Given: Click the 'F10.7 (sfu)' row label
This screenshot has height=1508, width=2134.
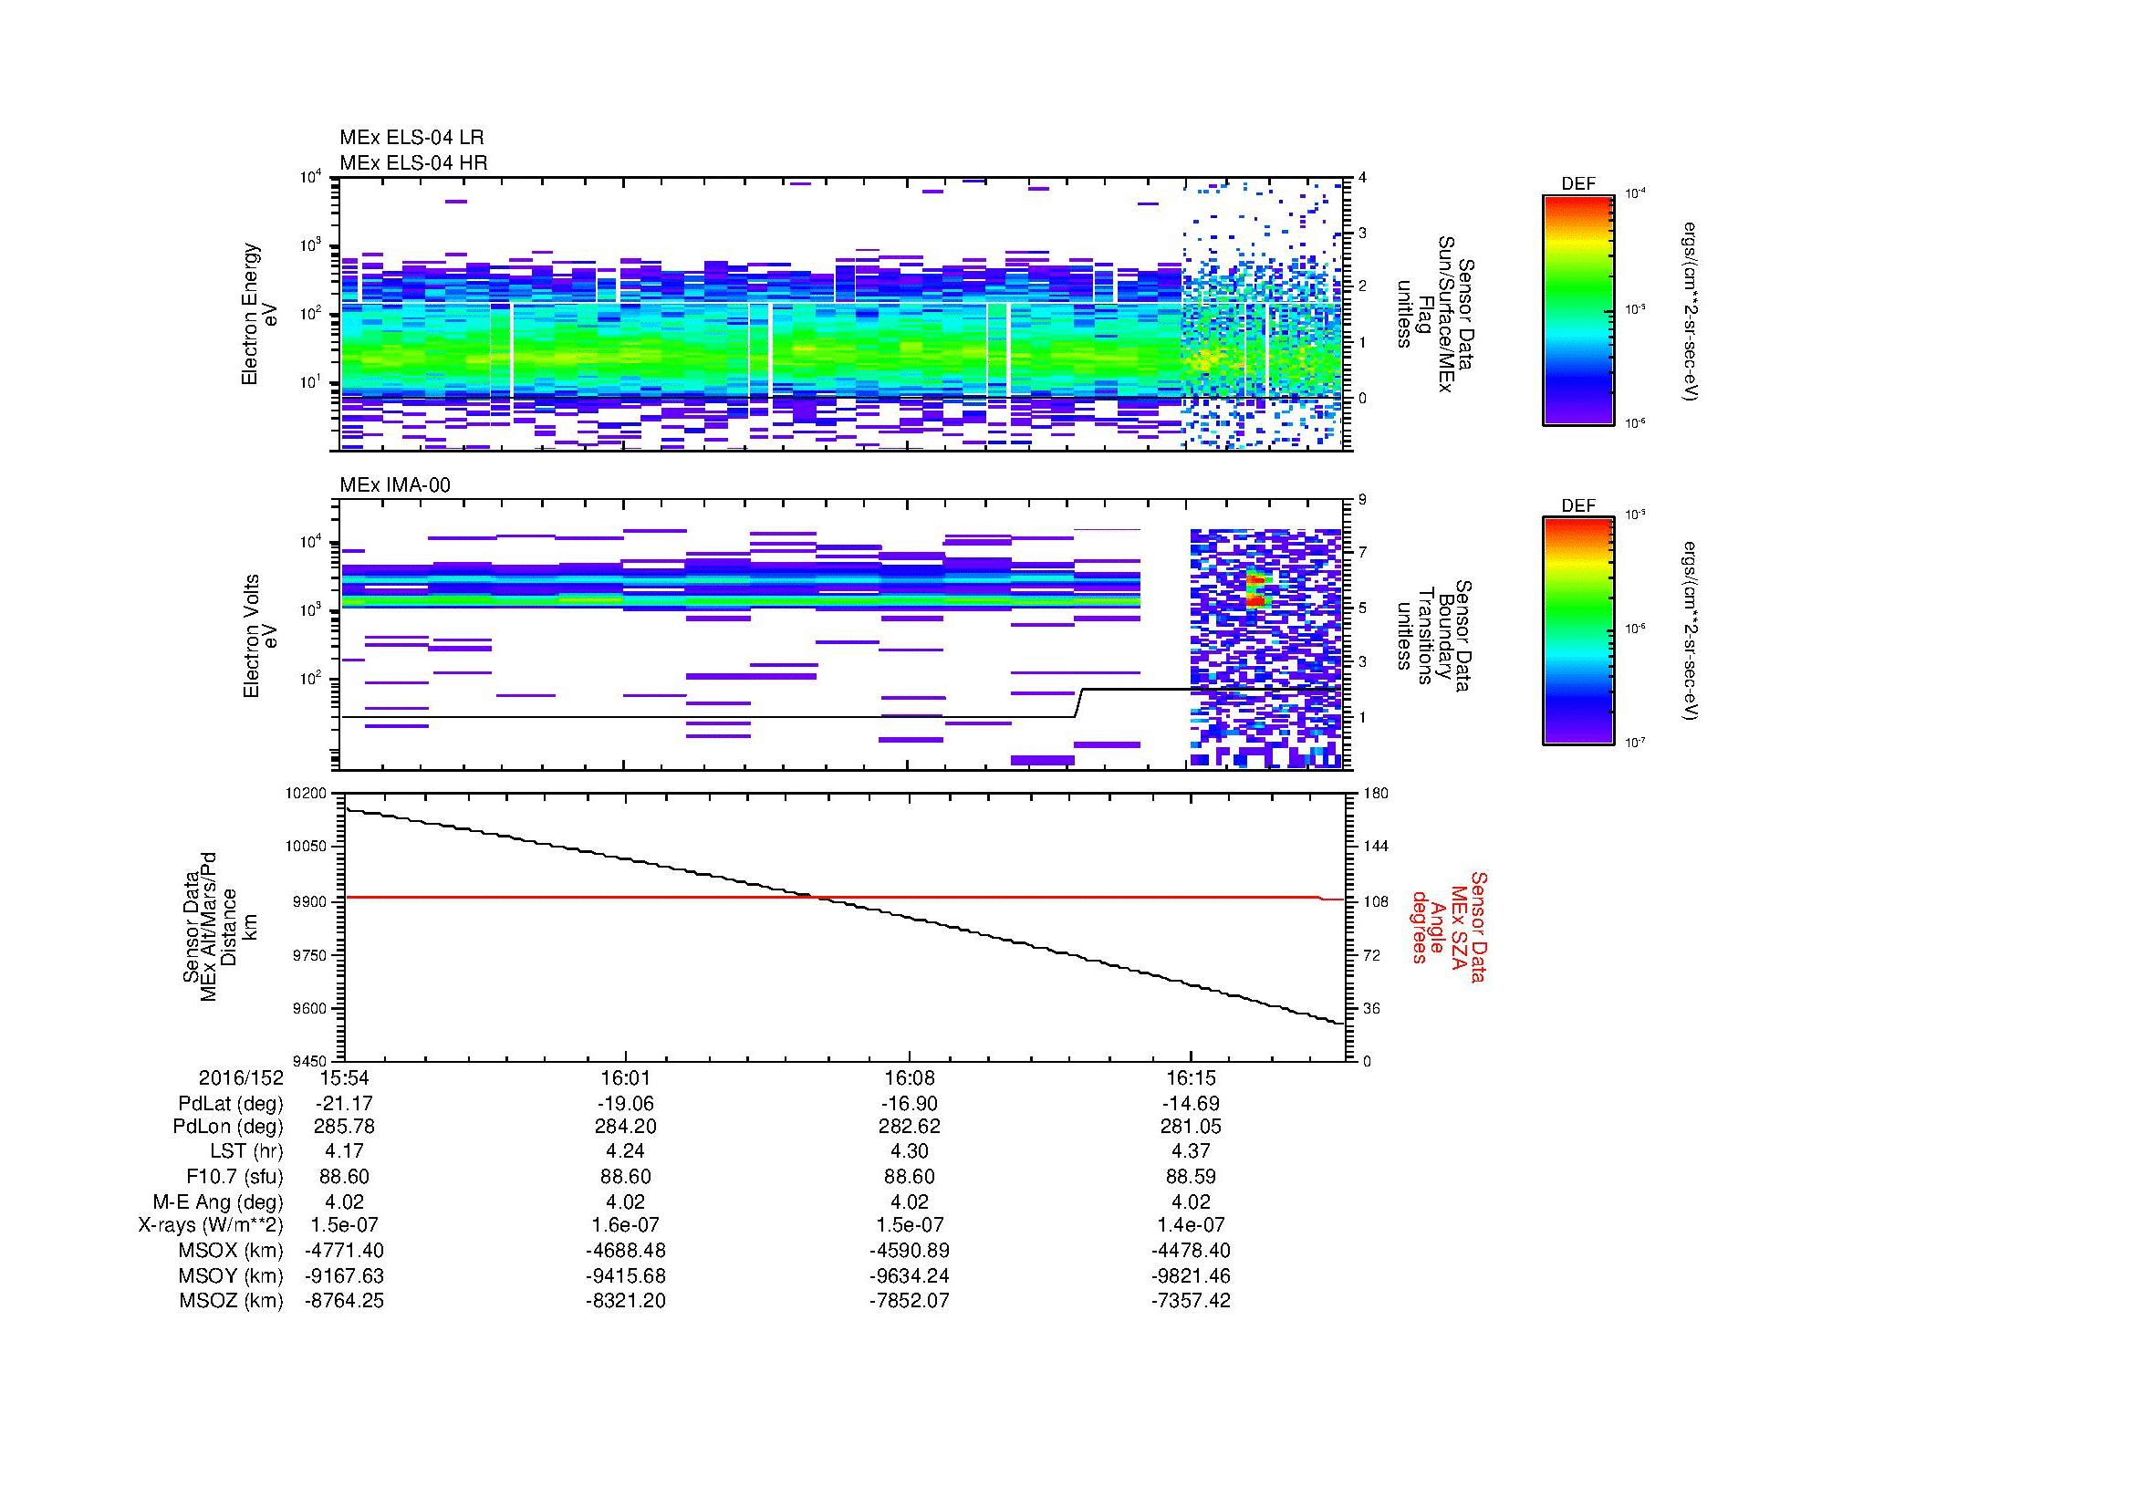Looking at the screenshot, I should [234, 1176].
